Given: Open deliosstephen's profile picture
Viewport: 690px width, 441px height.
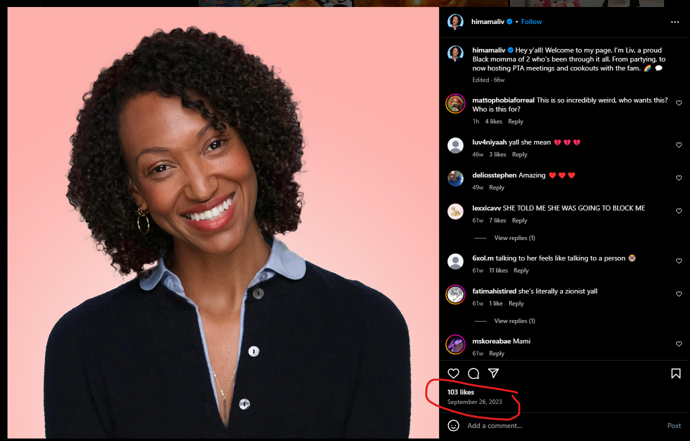Looking at the screenshot, I should click(x=455, y=178).
